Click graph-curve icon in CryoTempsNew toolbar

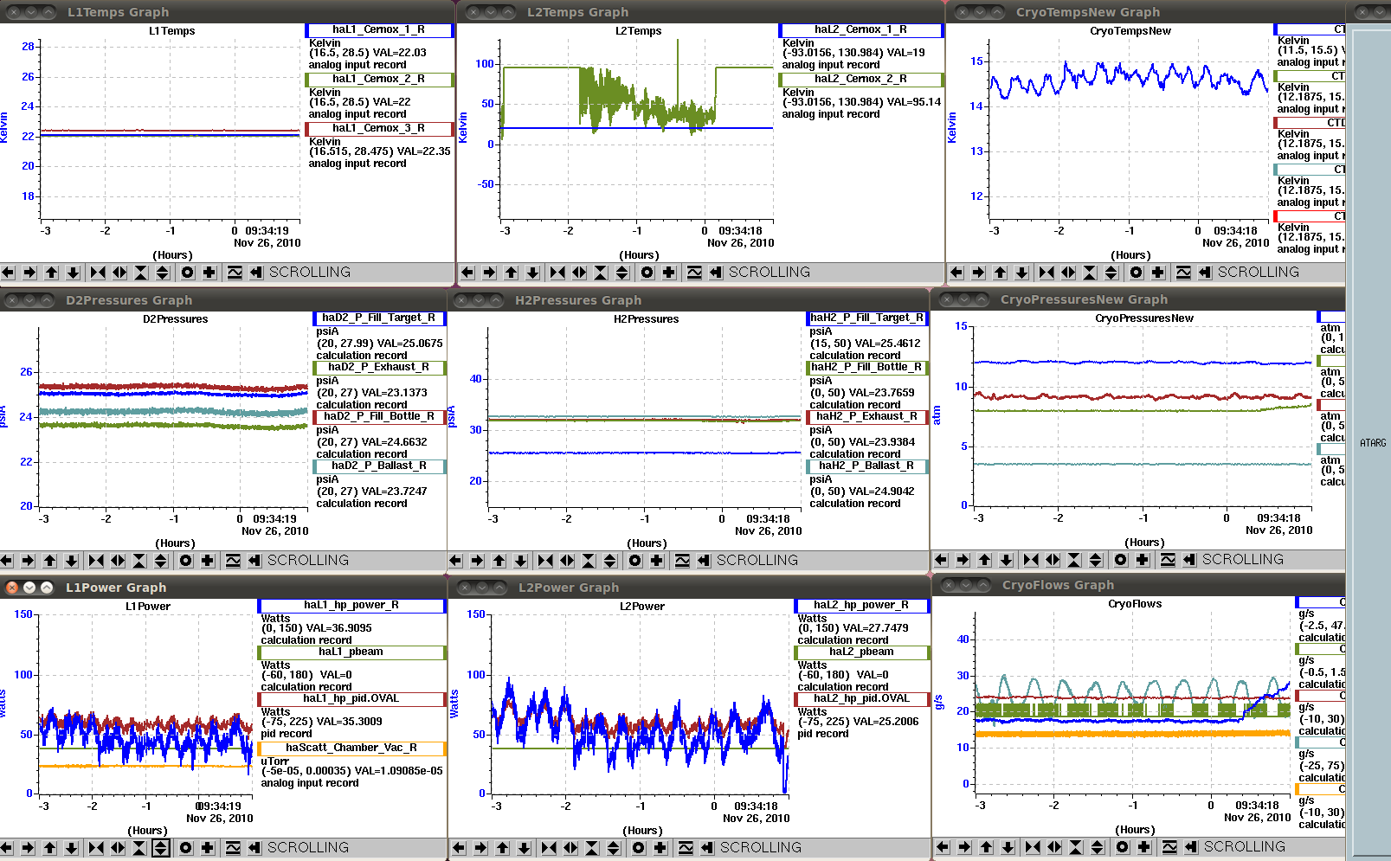[1183, 273]
